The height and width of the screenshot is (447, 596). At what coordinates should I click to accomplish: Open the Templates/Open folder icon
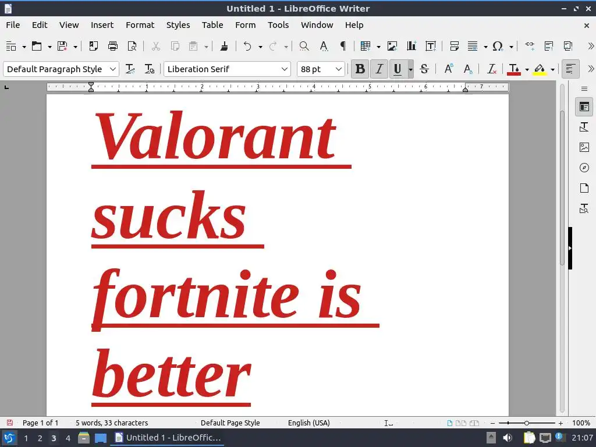(x=37, y=47)
